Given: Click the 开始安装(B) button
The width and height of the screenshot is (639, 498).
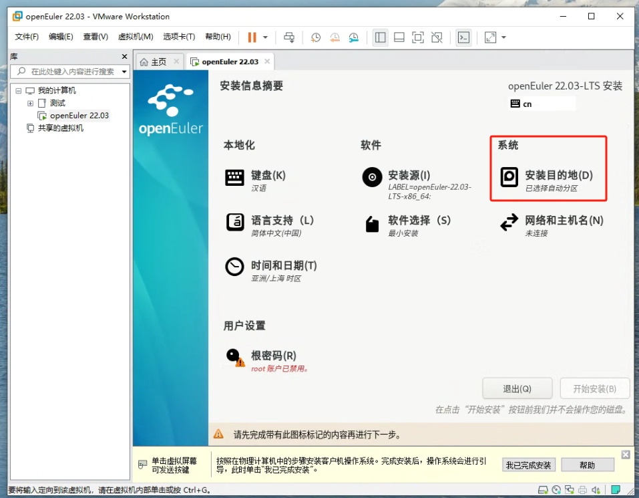Looking at the screenshot, I should [x=594, y=388].
